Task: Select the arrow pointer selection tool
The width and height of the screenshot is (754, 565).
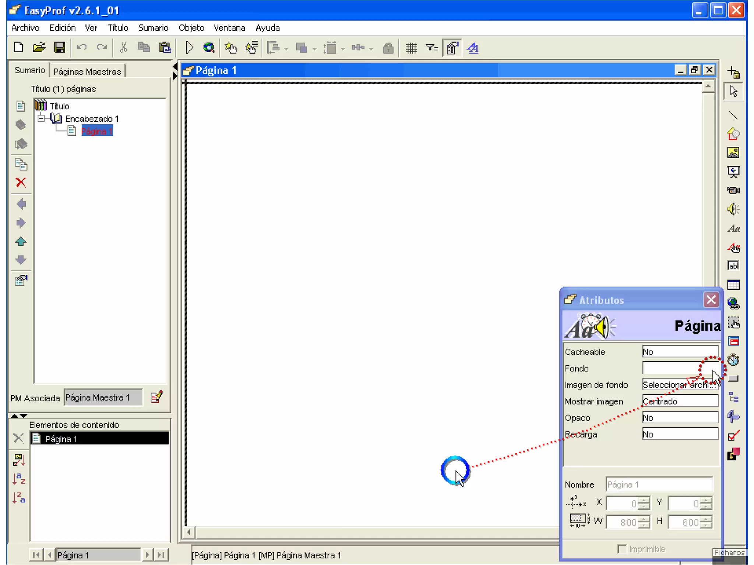Action: click(x=733, y=91)
